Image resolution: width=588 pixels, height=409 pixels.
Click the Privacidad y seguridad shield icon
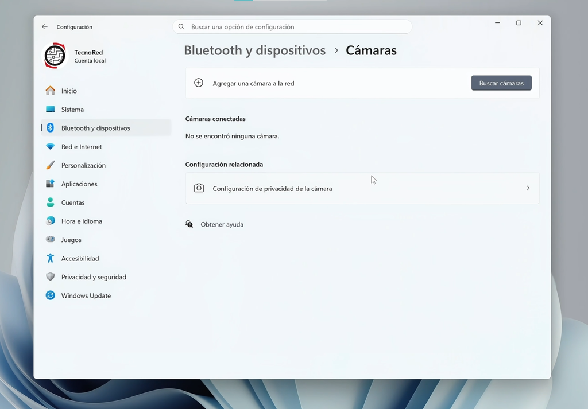click(x=51, y=277)
